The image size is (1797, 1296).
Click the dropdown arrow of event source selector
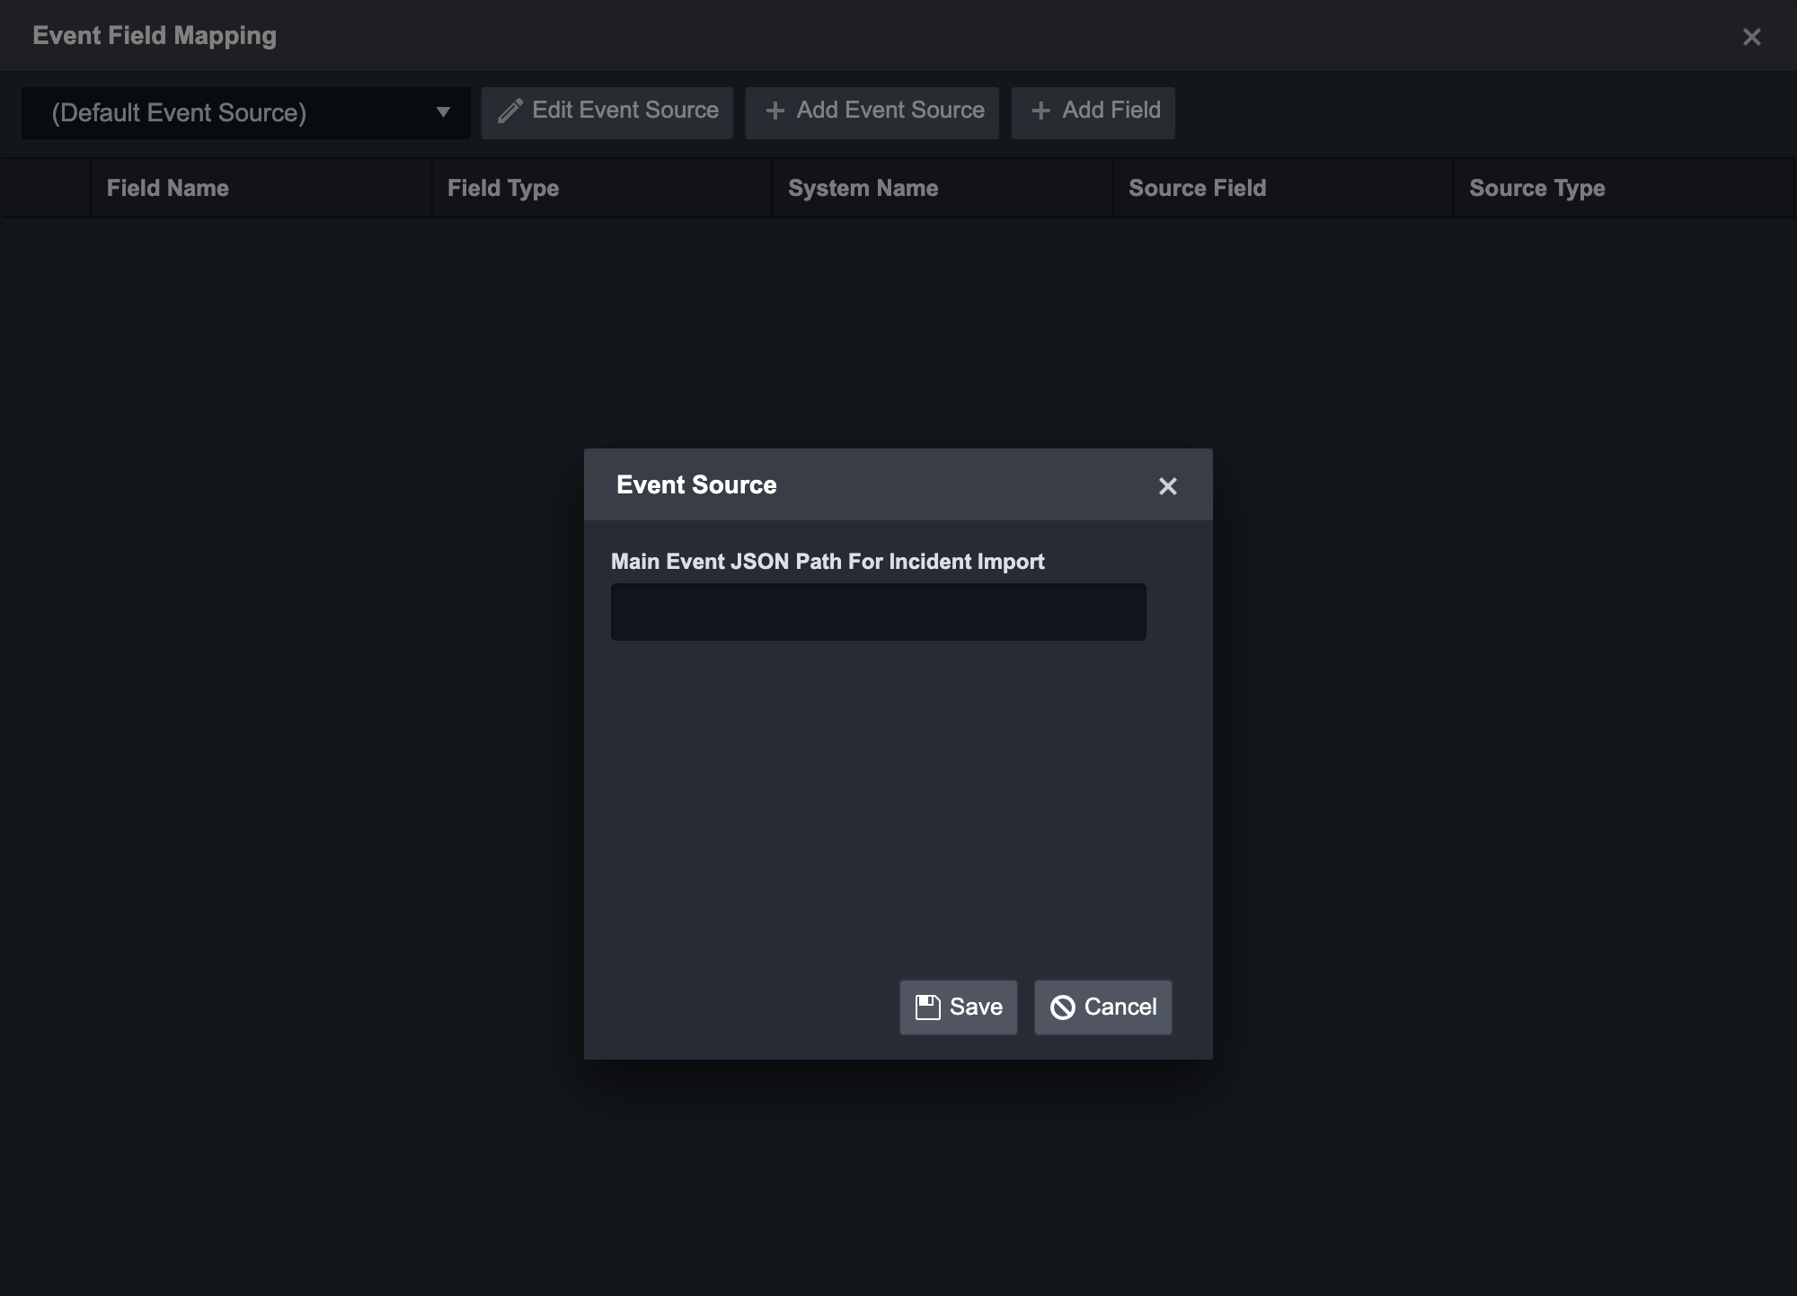443,112
